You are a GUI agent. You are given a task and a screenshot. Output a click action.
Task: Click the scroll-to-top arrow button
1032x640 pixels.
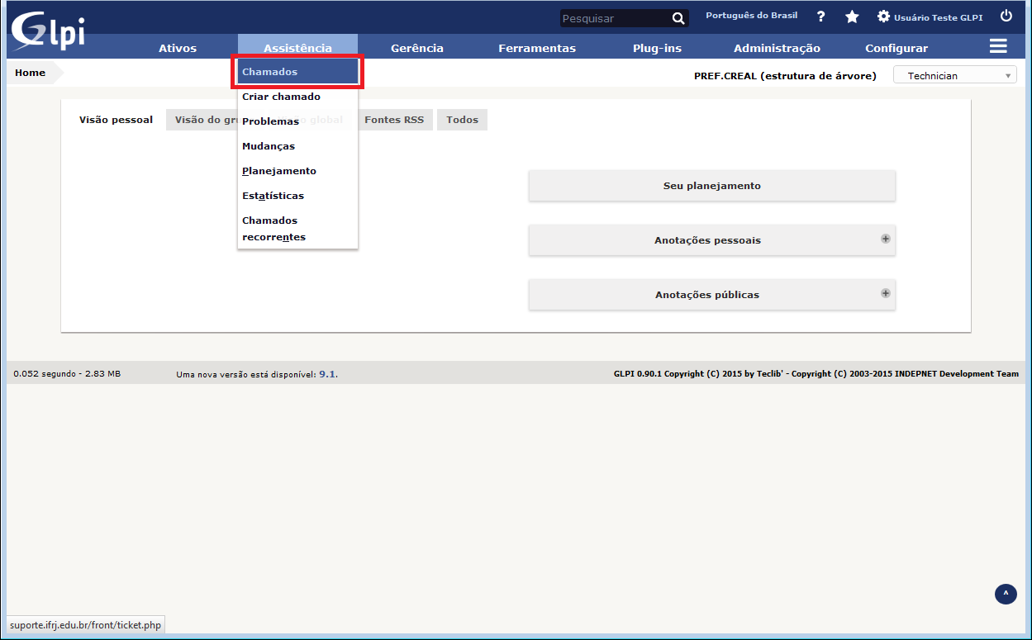tap(1006, 593)
